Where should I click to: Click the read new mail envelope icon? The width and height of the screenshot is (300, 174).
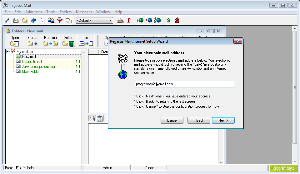tap(16, 21)
